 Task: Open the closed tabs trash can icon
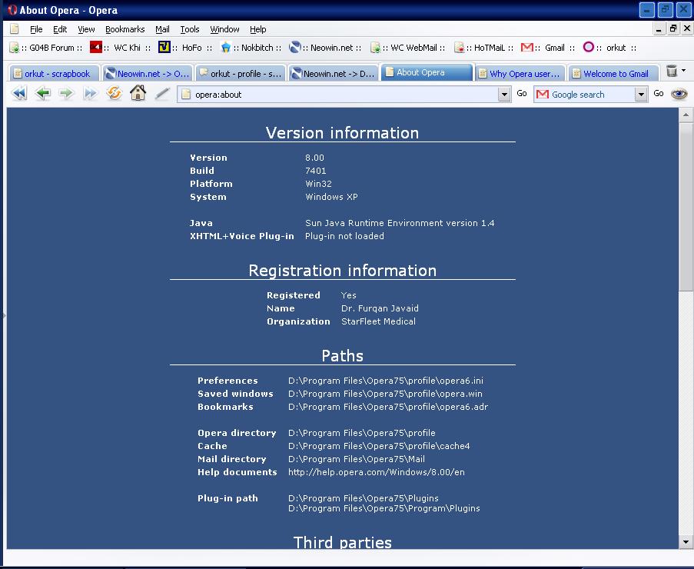pos(672,72)
